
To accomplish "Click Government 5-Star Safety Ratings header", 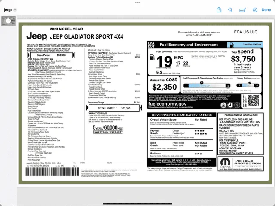I will [x=182, y=115].
